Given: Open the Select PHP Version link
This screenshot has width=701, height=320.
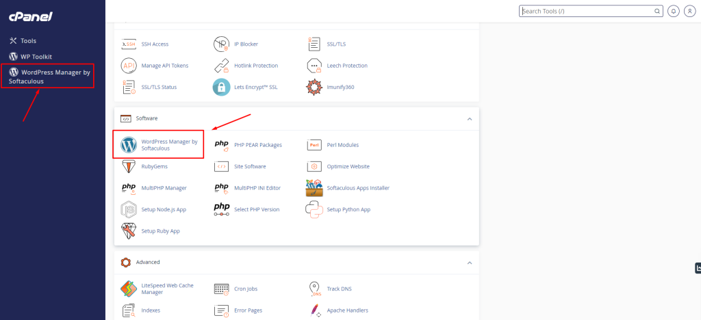Looking at the screenshot, I should (x=257, y=209).
